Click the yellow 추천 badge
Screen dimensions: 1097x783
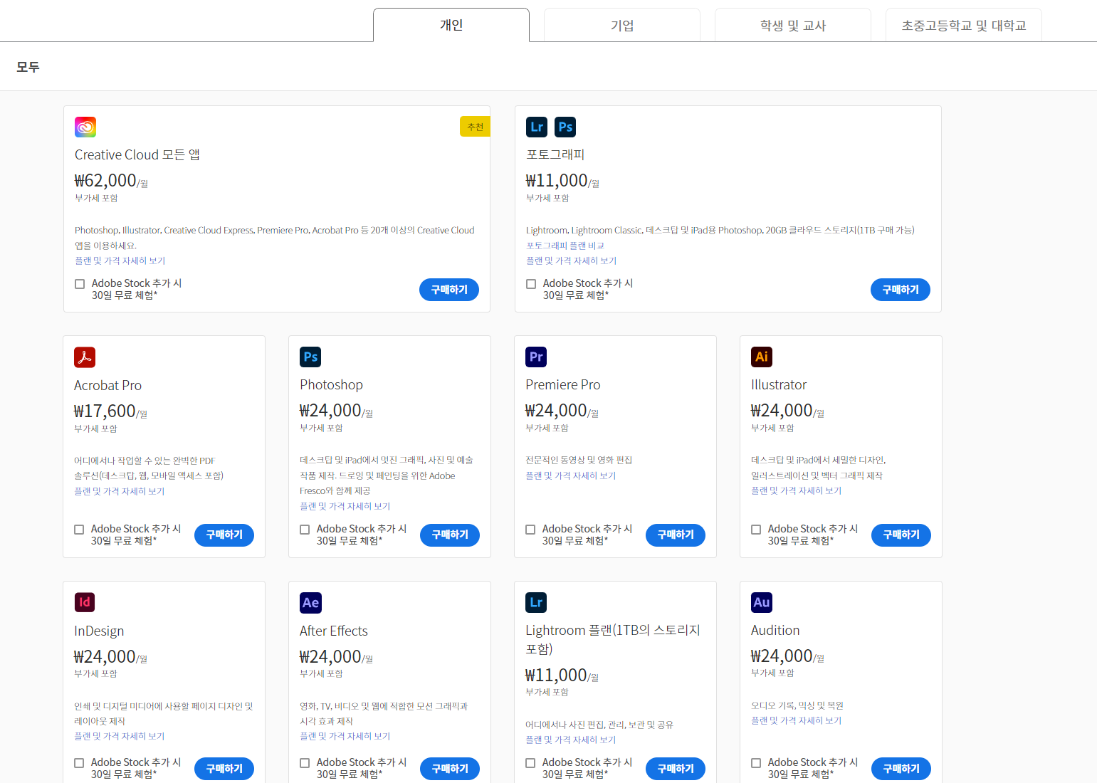click(475, 127)
